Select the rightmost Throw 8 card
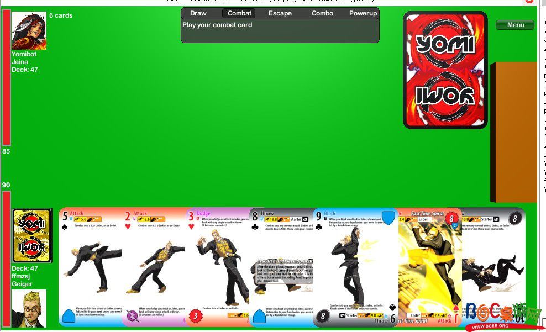 tap(494, 267)
